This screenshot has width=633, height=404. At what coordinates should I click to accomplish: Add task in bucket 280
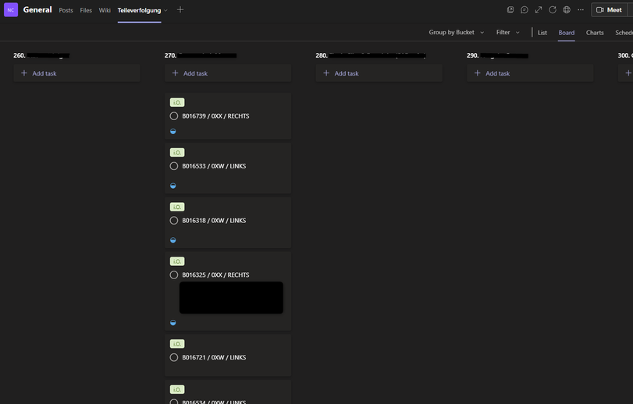coord(379,73)
